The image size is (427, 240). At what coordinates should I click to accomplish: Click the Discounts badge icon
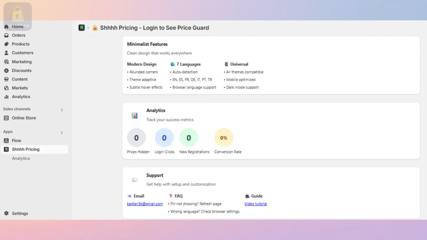(6, 70)
